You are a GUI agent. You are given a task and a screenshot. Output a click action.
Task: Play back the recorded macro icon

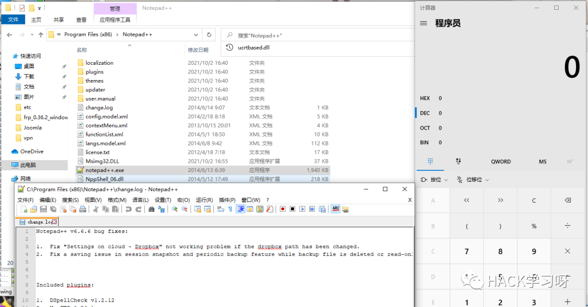pyautogui.click(x=303, y=209)
